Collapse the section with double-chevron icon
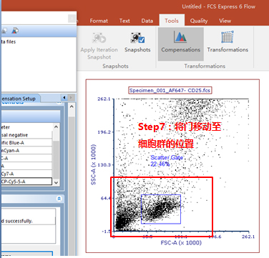The image size is (269, 258). pos(59,199)
